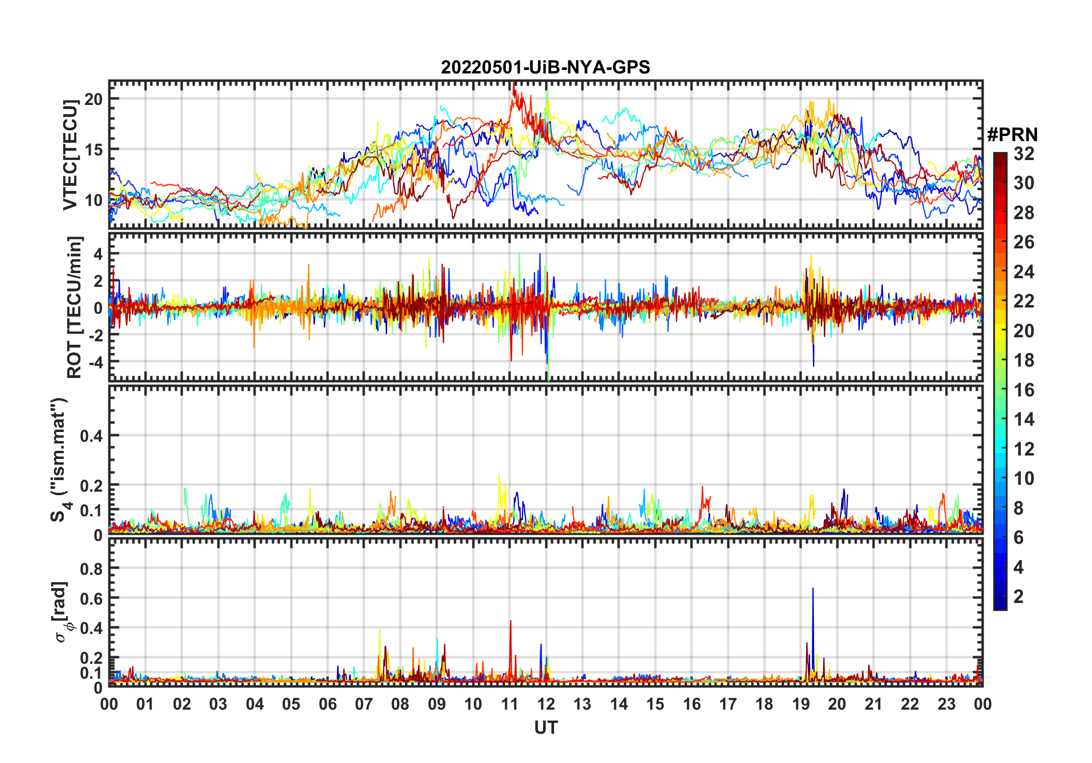Click VTEC y-axis tick label 20
The height and width of the screenshot is (763, 1092).
[94, 99]
